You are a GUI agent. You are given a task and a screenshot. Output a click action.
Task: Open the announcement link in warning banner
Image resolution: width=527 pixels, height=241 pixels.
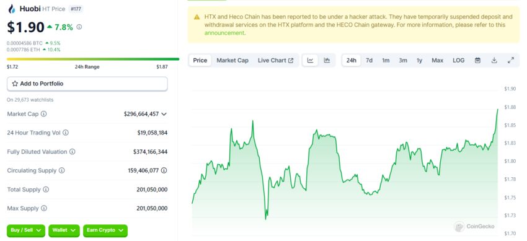[x=224, y=33]
